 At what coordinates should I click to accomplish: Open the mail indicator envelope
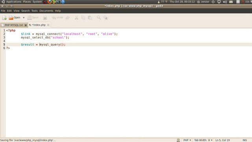click(x=231, y=2)
